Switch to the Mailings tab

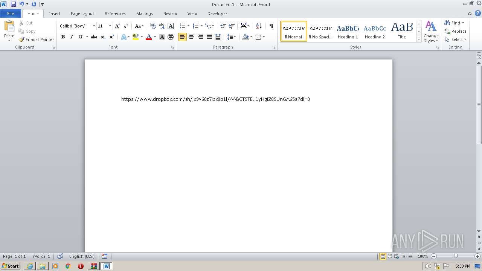(145, 14)
